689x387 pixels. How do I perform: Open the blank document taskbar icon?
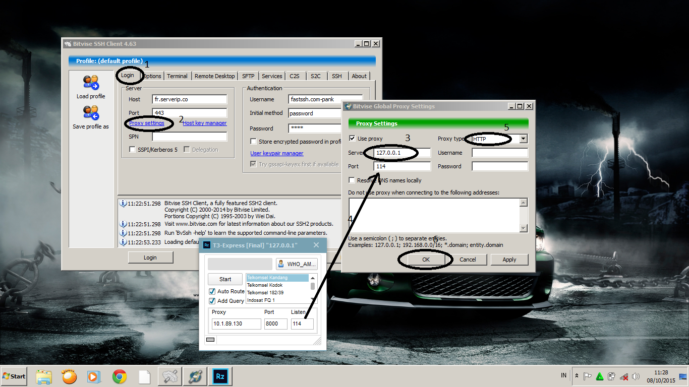pos(145,376)
